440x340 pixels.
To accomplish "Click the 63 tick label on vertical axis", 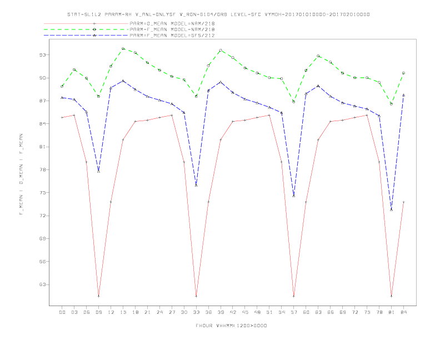I will [x=43, y=284].
